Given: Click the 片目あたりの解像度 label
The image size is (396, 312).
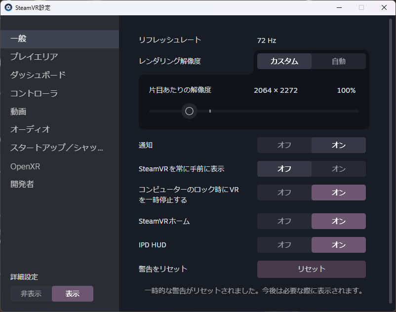Looking at the screenshot, I should (180, 90).
